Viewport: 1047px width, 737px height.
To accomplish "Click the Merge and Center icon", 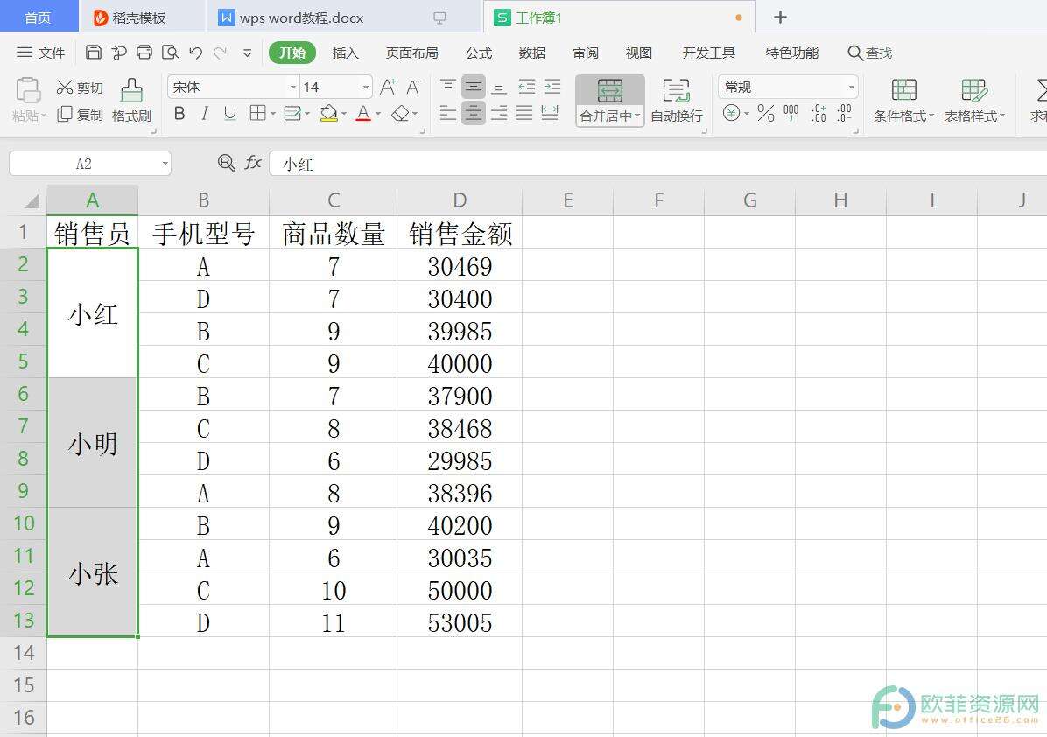I will point(609,91).
